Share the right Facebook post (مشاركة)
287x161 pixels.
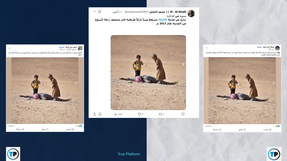click(217, 129)
